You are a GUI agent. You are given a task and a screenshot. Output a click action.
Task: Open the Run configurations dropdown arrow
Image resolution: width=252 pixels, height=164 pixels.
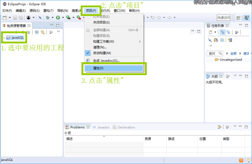(63, 18)
